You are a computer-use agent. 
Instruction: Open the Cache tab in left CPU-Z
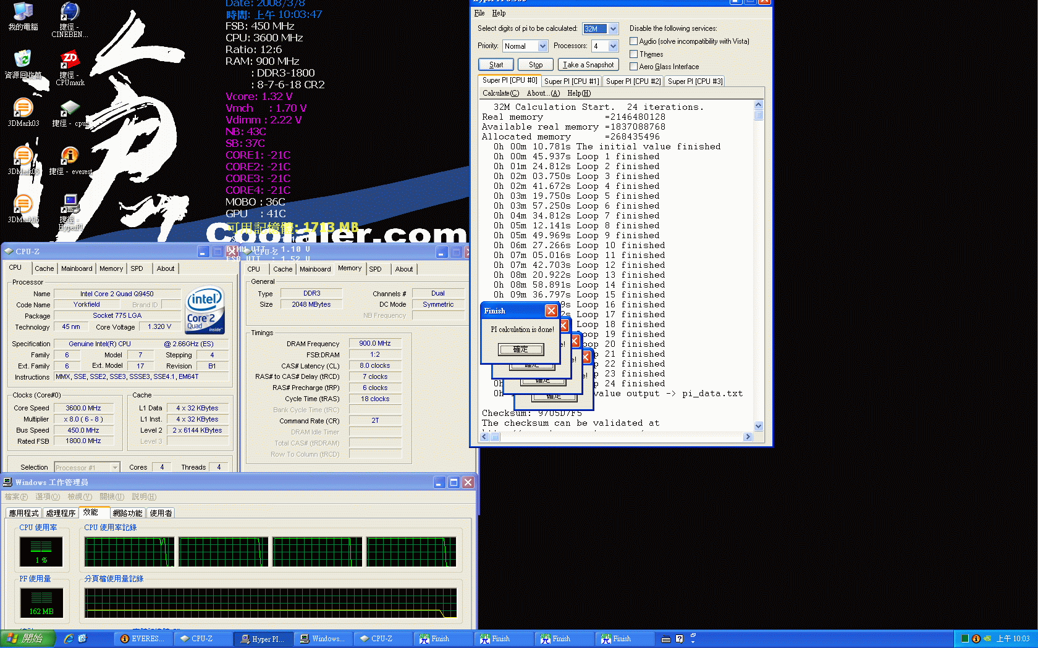click(44, 268)
